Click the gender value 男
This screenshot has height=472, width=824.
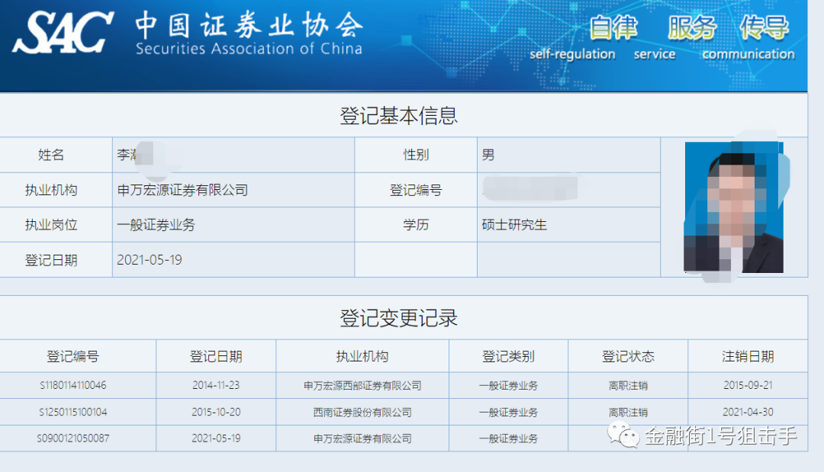(x=488, y=155)
